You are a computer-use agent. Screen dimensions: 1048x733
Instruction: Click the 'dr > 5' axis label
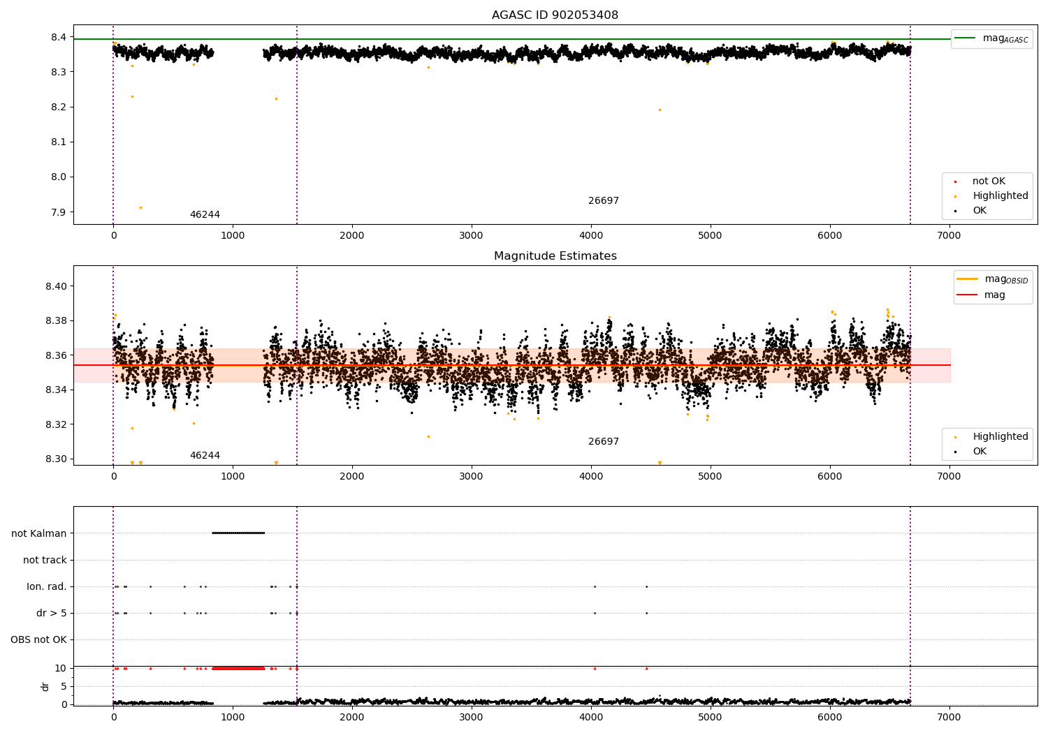click(x=52, y=613)
